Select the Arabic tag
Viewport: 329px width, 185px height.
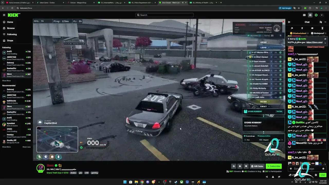coord(74,173)
